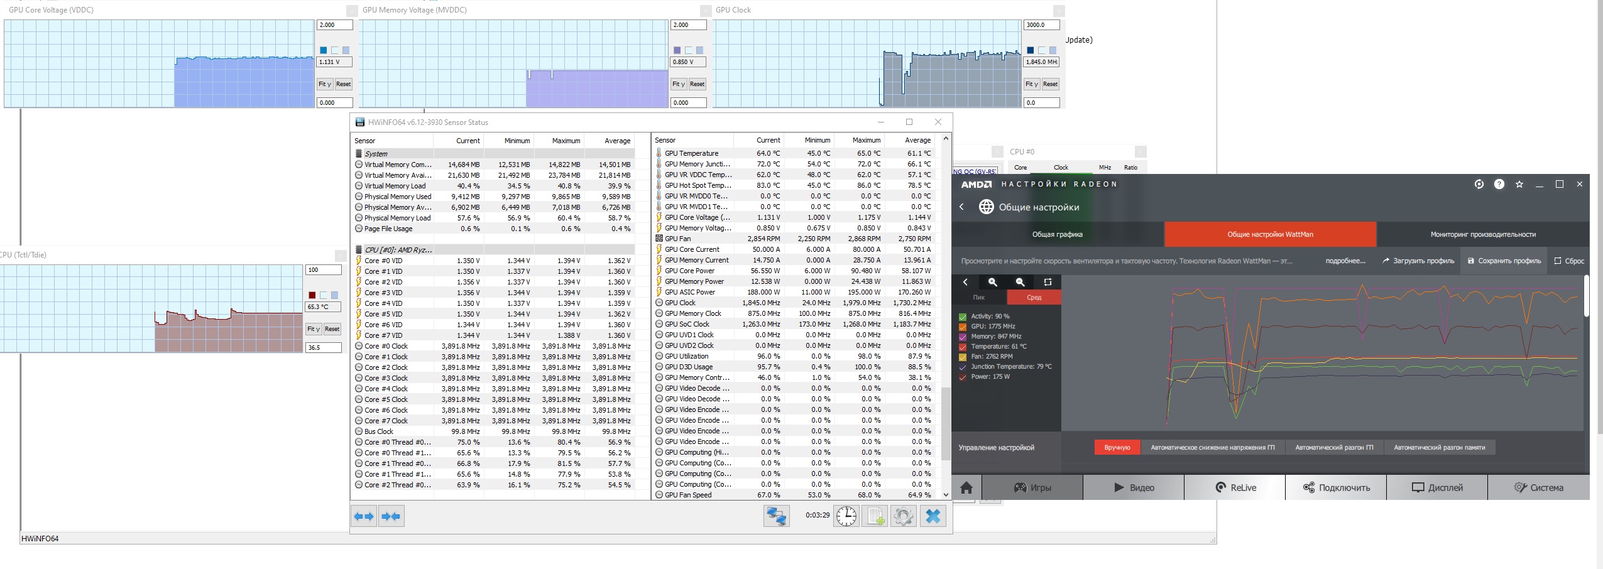This screenshot has height=569, width=1603.
Task: Follow the подробнее... link
Action: coord(1345,261)
